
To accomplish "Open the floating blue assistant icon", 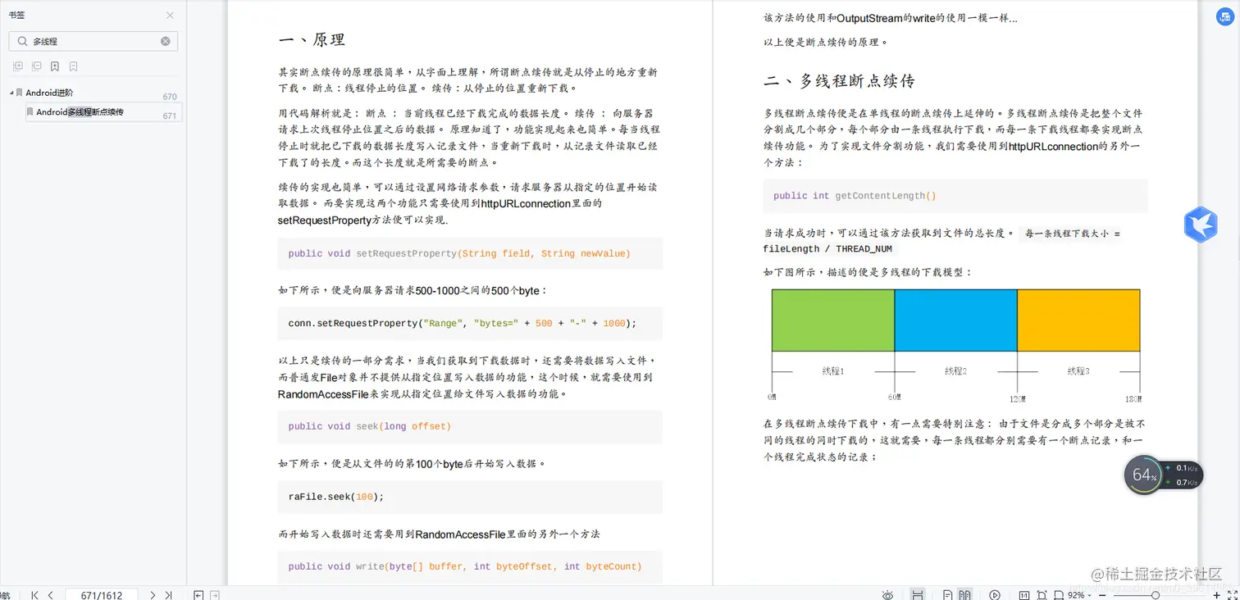I will (x=1200, y=224).
